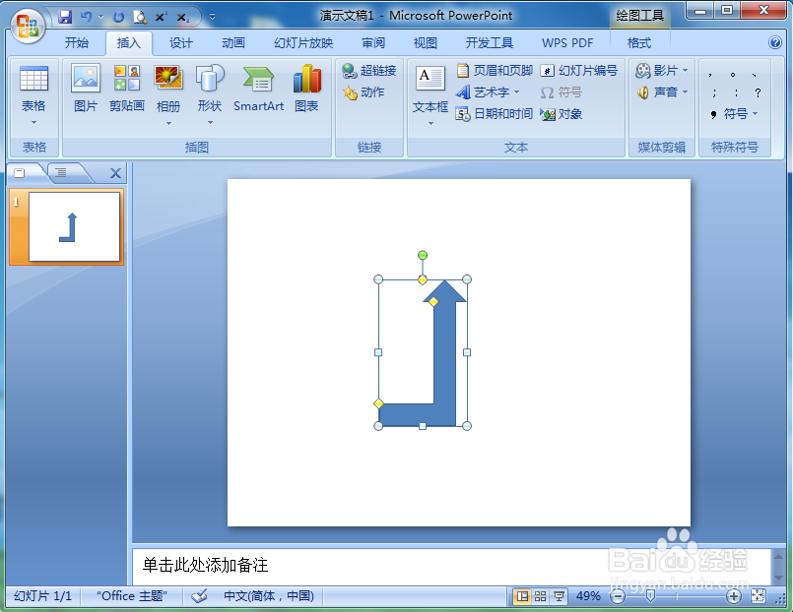Click the green rotation handle of arrow

[423, 255]
